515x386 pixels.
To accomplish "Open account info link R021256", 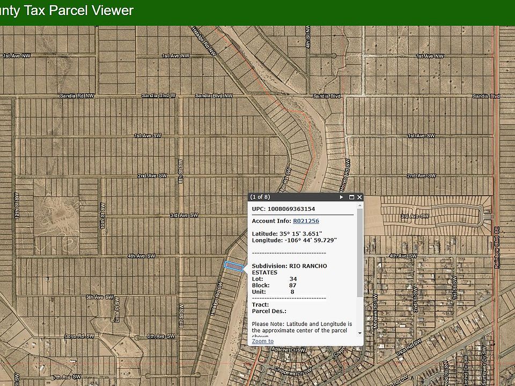I will (306, 221).
